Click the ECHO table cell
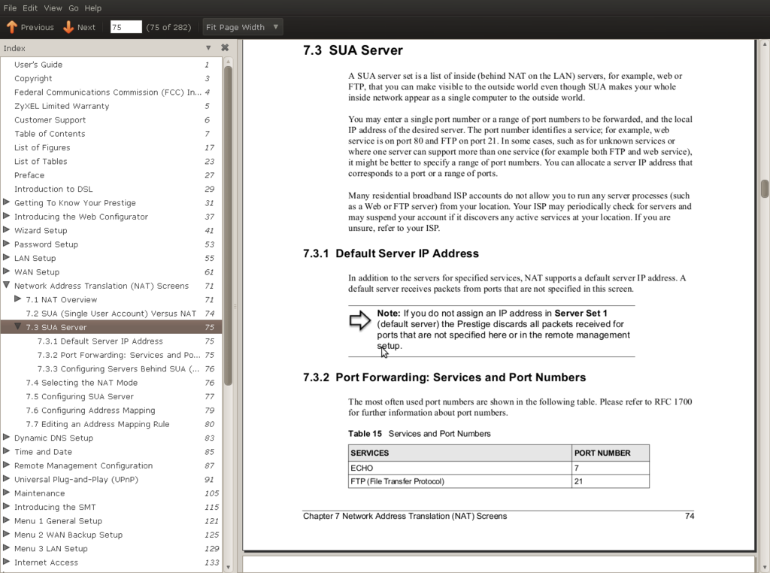770x573 pixels. click(x=460, y=468)
